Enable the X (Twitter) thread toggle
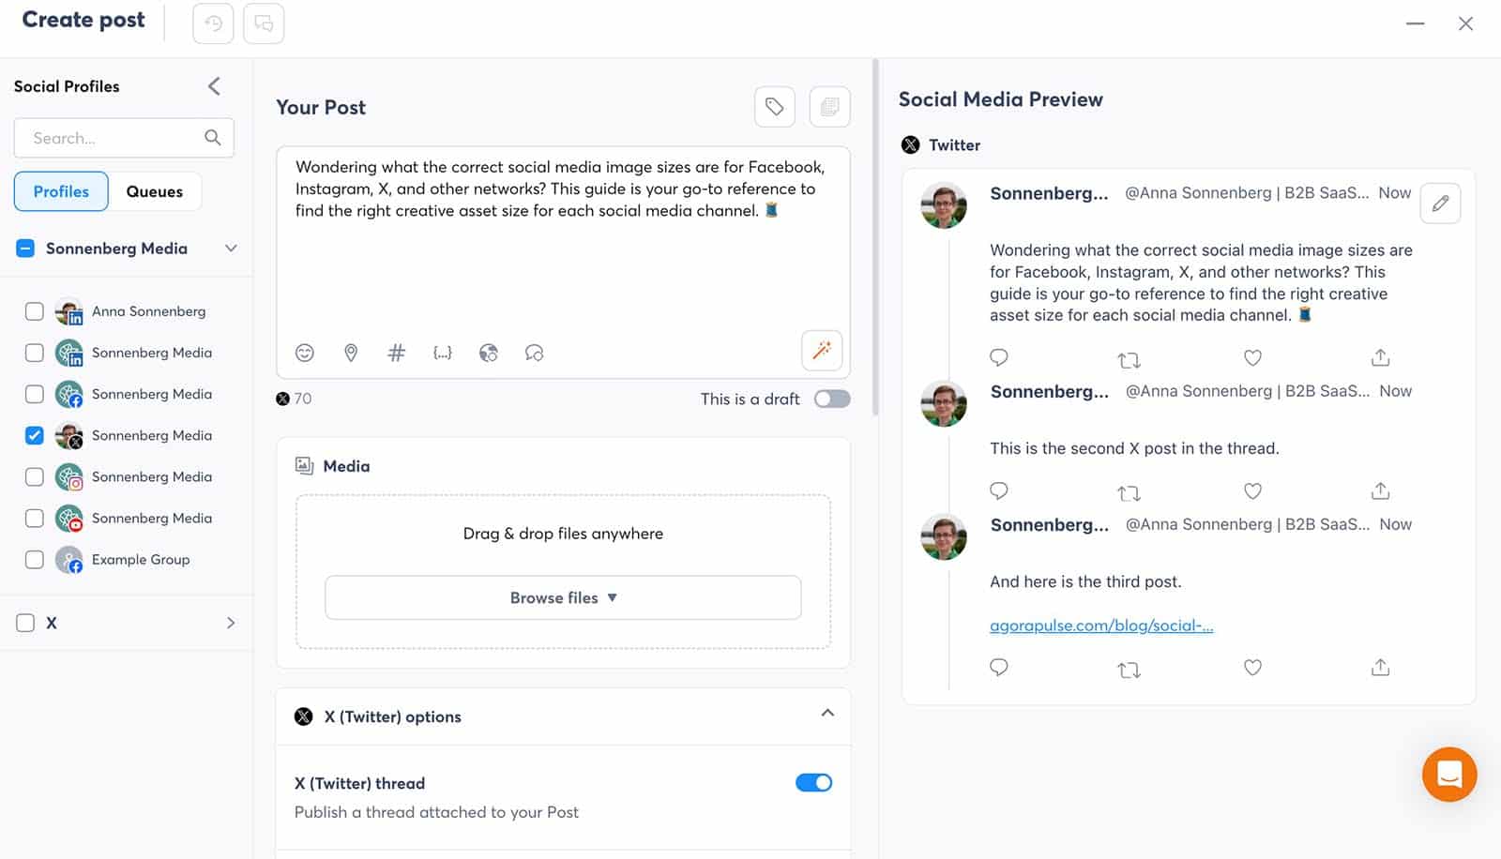The height and width of the screenshot is (859, 1501). coord(814,782)
